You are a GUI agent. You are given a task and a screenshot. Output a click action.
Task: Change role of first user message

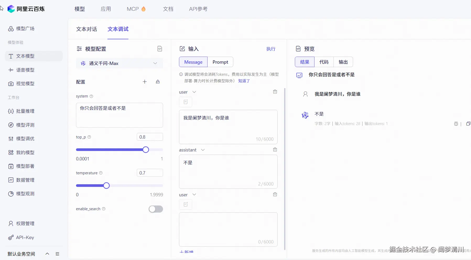pos(188,92)
